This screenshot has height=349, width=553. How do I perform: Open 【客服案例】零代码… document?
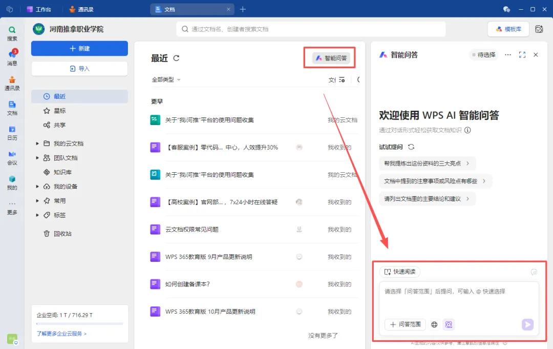pyautogui.click(x=222, y=148)
